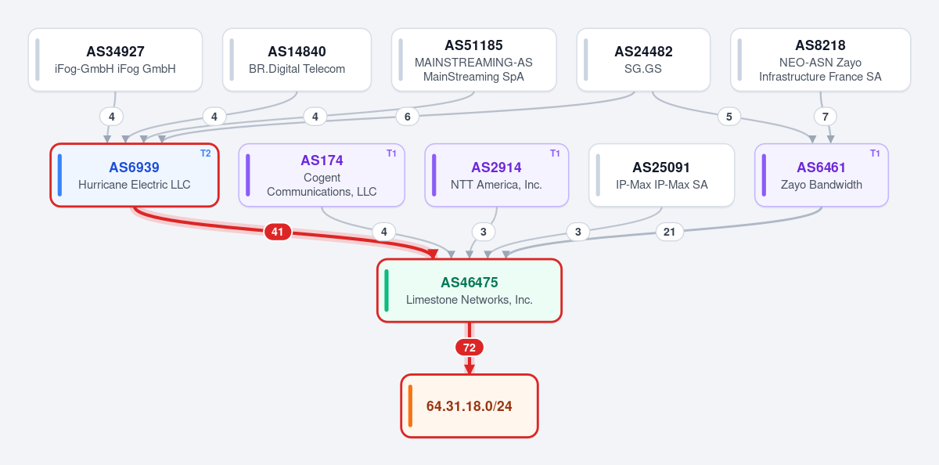Screen dimensions: 939x465
Task: Click the AS24482 SG.GS node
Action: [643, 60]
